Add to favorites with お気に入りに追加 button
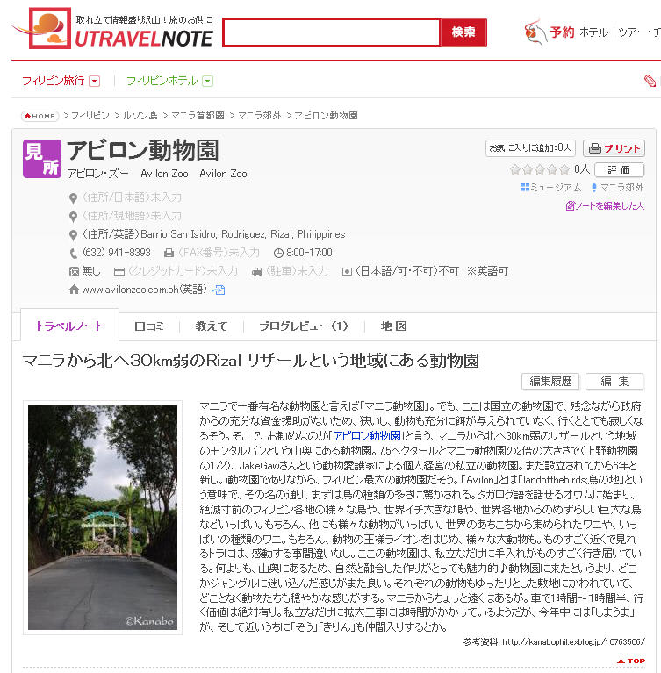The height and width of the screenshot is (673, 661). pyautogui.click(x=530, y=148)
